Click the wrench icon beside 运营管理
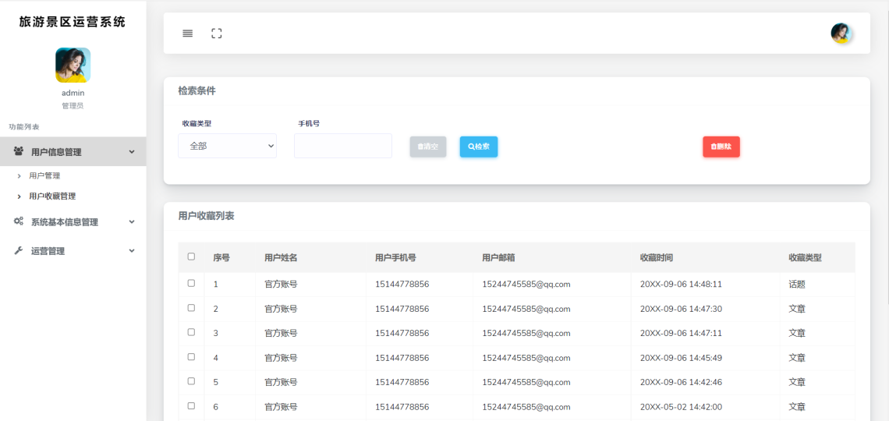This screenshot has width=889, height=421. click(x=18, y=251)
